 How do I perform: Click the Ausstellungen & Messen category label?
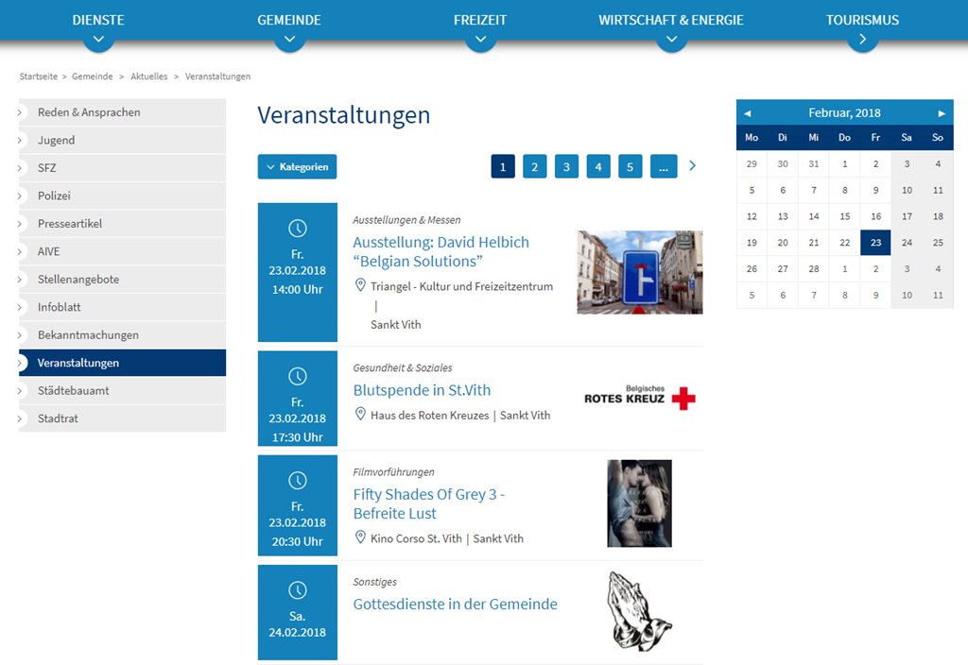[406, 220]
